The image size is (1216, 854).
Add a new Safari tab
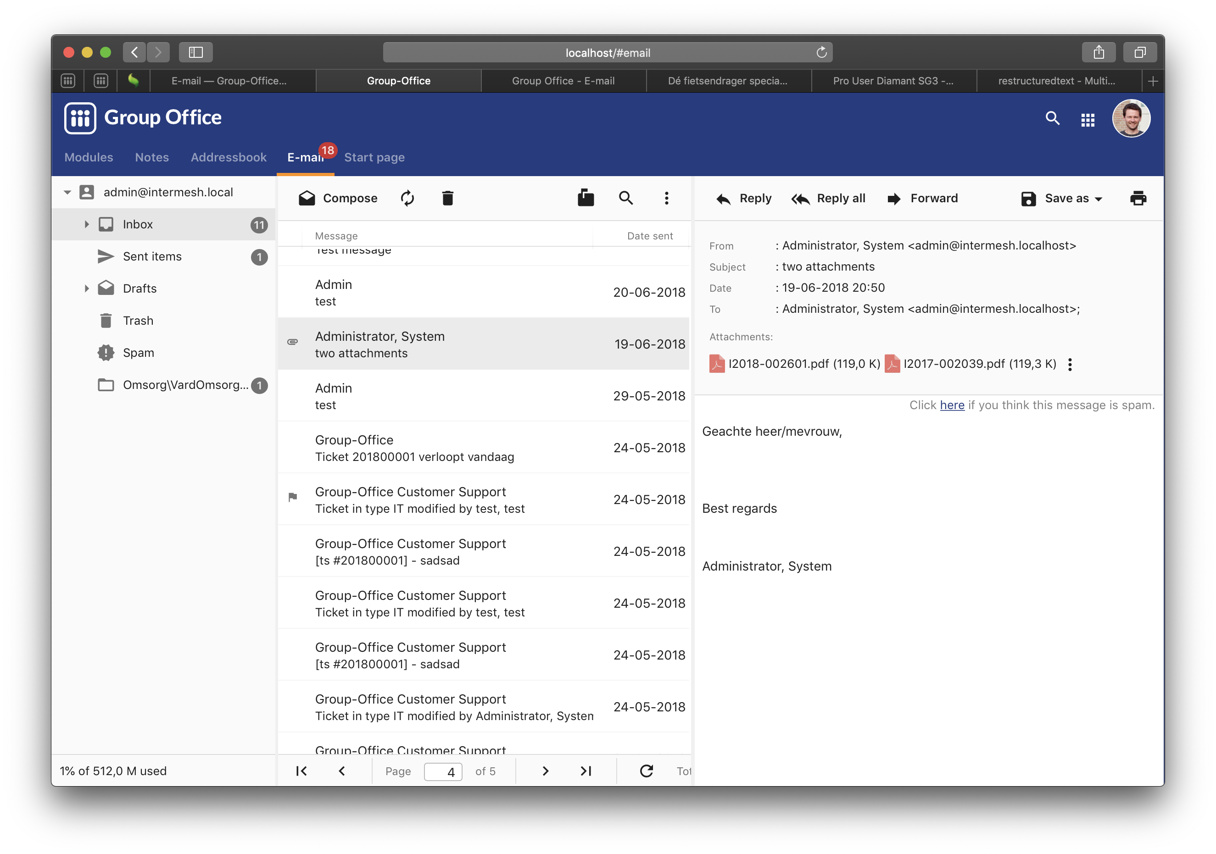[1153, 81]
